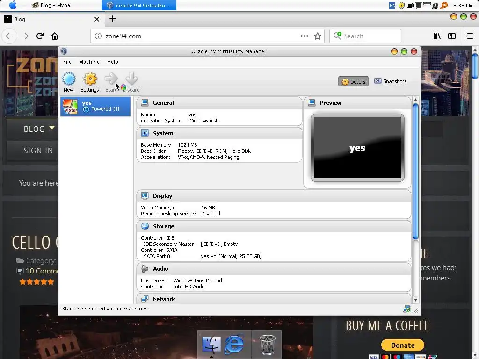The height and width of the screenshot is (359, 479).
Task: Click the New virtual machine icon
Action: (69, 79)
